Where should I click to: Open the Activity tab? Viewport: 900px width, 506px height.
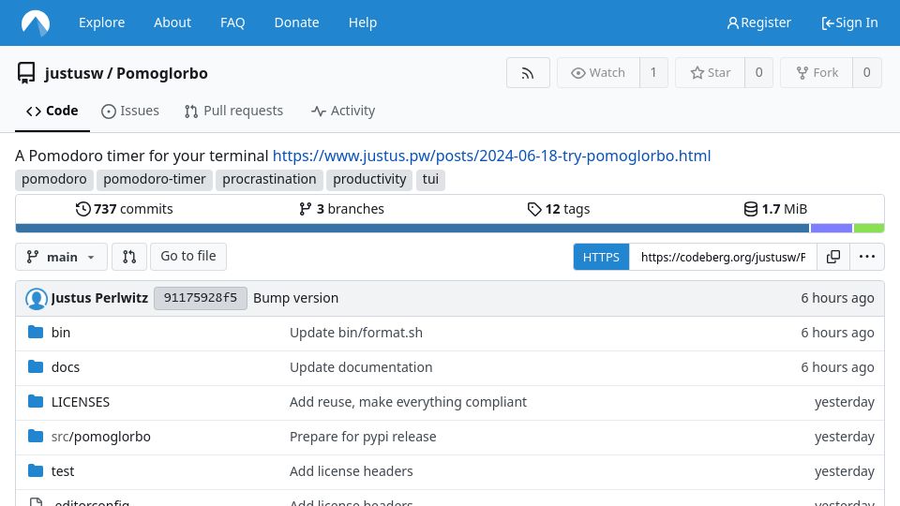343,111
